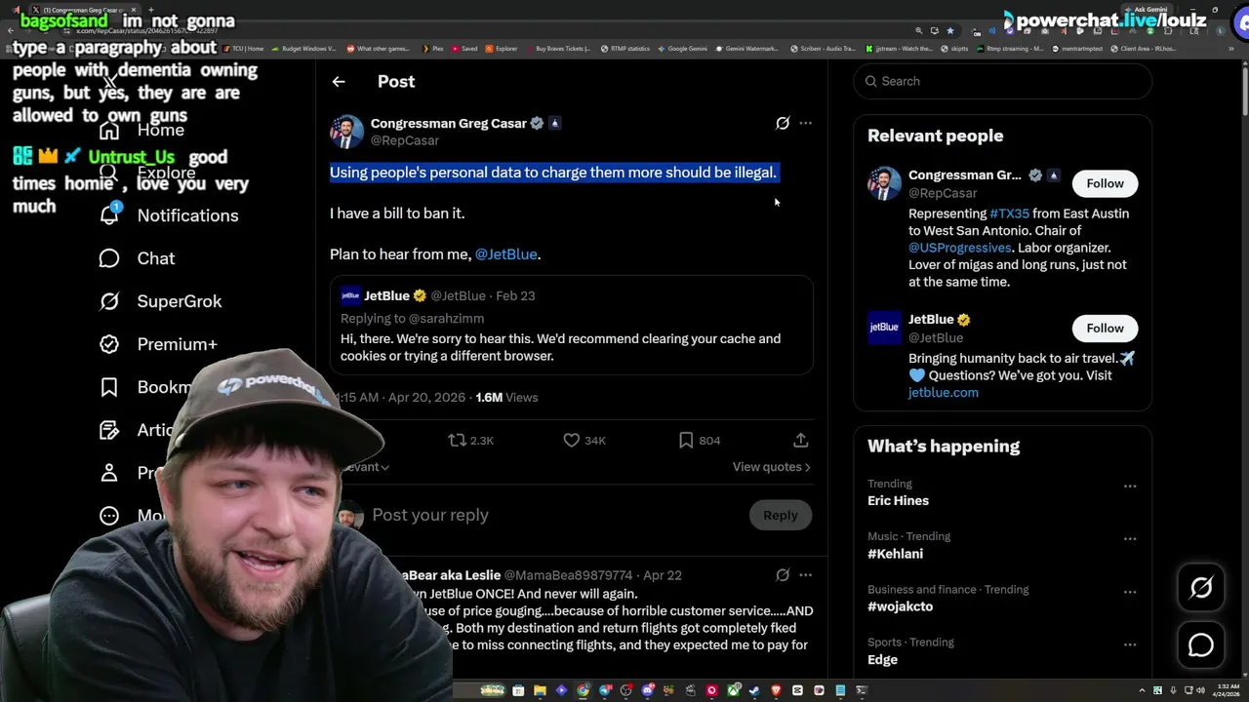This screenshot has width=1249, height=702.
Task: Open Explore in the sidebar
Action: click(x=147, y=173)
